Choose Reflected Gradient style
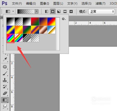This screenshot has width=117, height=111. click(x=65, y=11)
